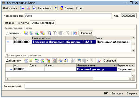Add bank account by copying icon

31,33
